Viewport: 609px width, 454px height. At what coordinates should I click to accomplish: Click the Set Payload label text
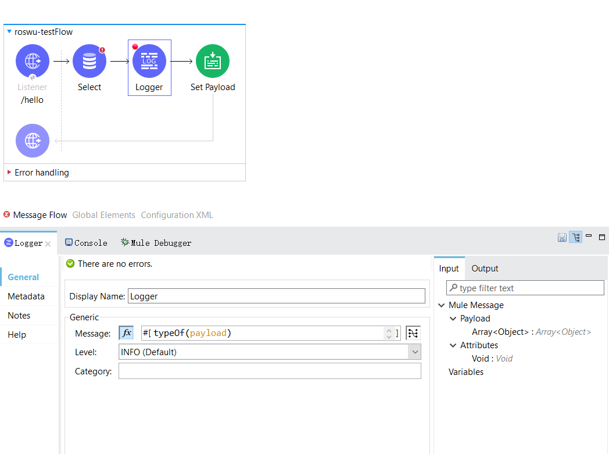[x=213, y=87]
